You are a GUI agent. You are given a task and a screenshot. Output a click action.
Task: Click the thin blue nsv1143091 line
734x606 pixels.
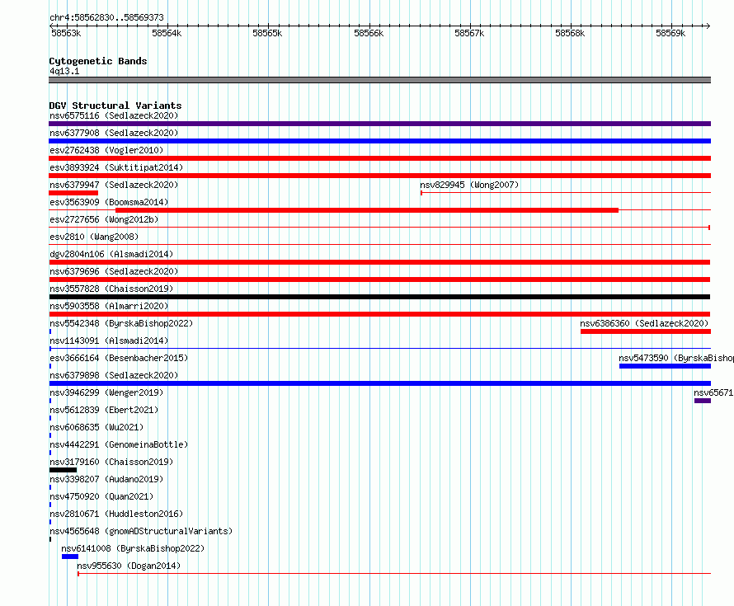point(380,349)
